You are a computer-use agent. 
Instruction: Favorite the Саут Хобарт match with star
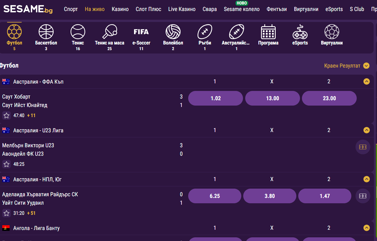click(6, 115)
